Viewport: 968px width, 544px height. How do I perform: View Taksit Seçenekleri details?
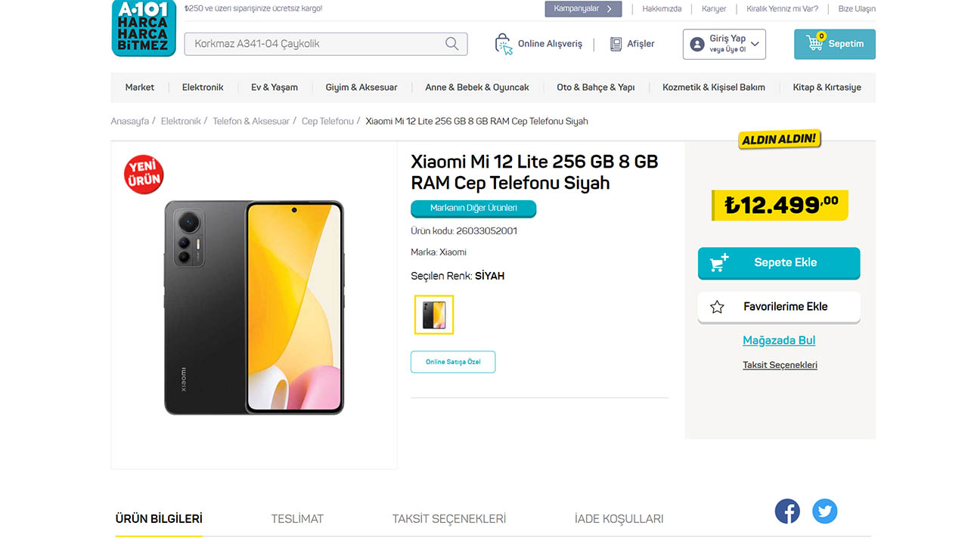[x=780, y=364]
